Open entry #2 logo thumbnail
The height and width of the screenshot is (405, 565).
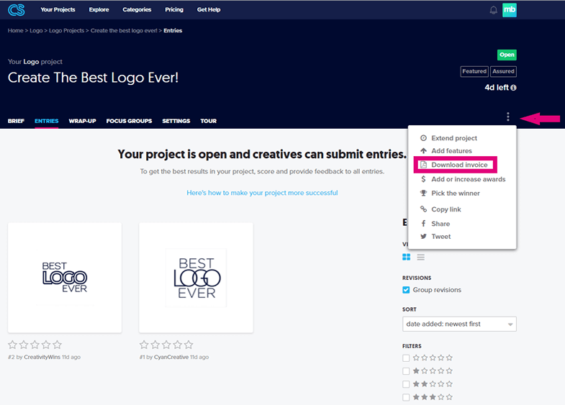click(65, 278)
